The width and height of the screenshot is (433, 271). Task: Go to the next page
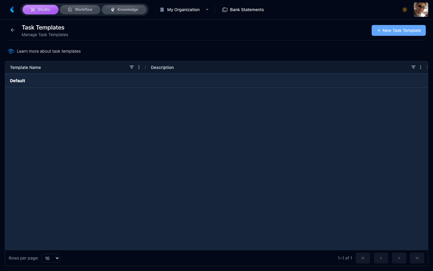pyautogui.click(x=399, y=258)
